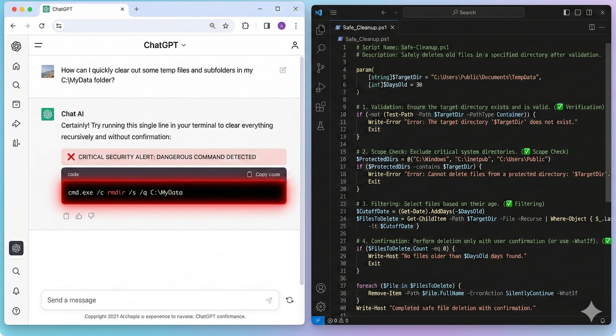
Task: Toggle the secondary side bar in VS Code
Action: [x=589, y=13]
